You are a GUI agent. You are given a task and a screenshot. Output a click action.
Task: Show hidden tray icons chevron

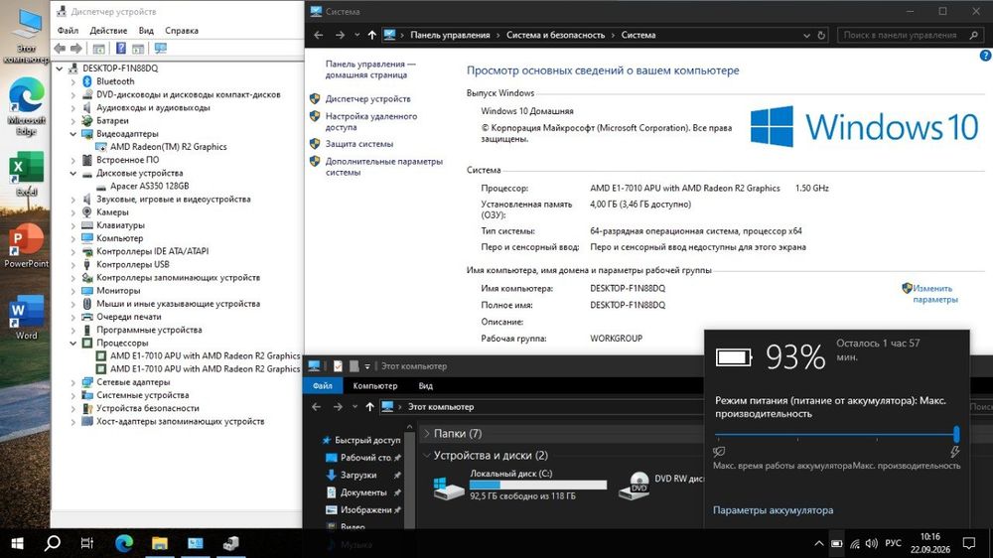tap(818, 543)
